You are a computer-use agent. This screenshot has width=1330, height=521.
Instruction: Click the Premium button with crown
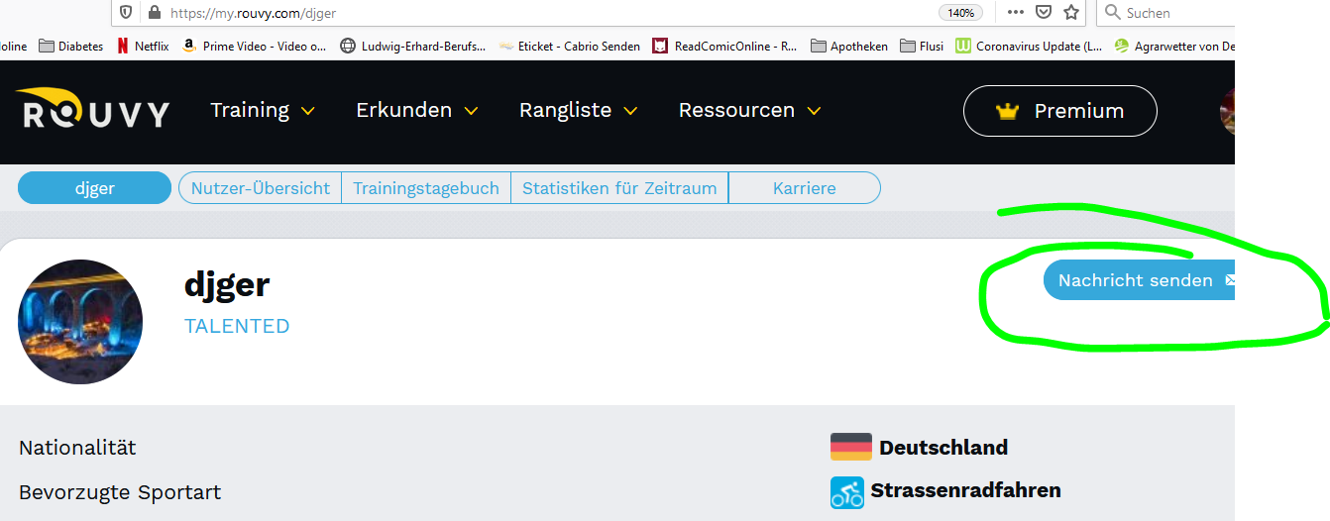(1059, 111)
